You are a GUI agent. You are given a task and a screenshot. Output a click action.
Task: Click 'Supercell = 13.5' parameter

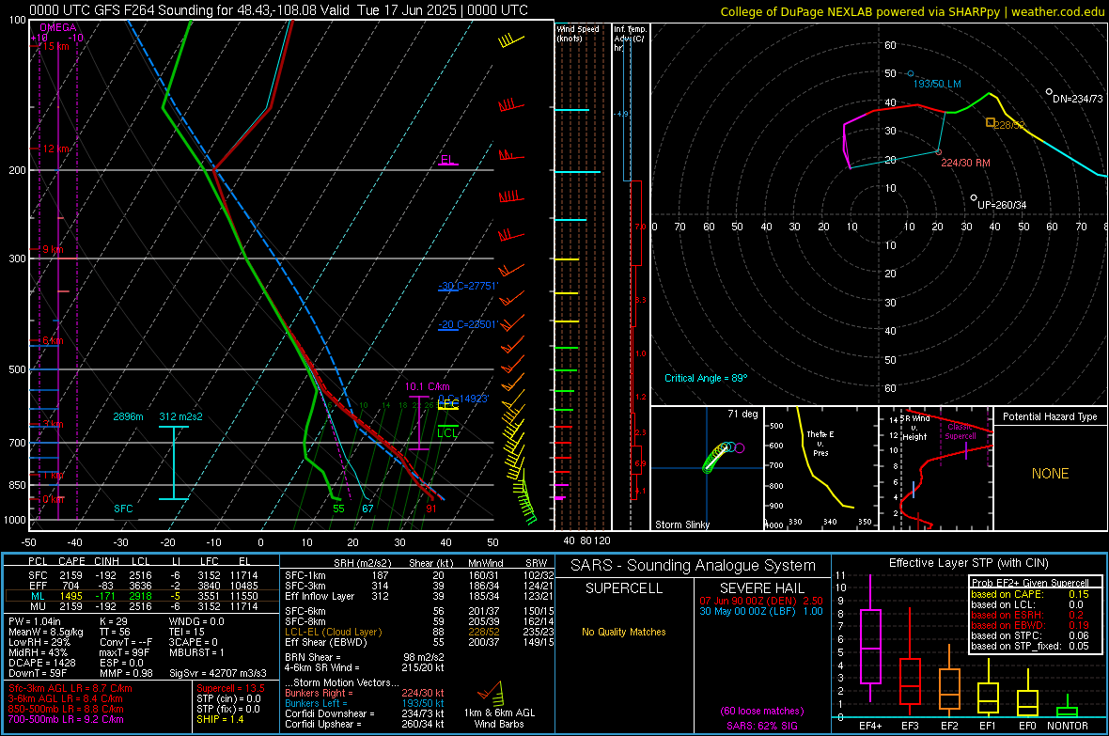(230, 688)
